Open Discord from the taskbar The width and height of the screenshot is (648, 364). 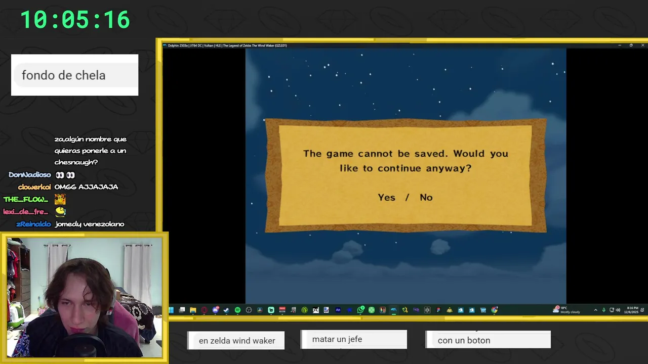[215, 310]
